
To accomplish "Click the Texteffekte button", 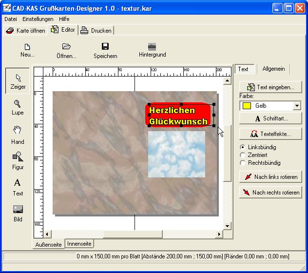I will point(270,133).
